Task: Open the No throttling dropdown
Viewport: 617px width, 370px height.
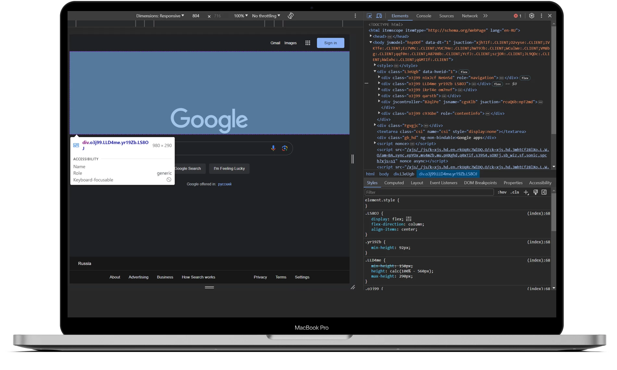Action: point(266,16)
